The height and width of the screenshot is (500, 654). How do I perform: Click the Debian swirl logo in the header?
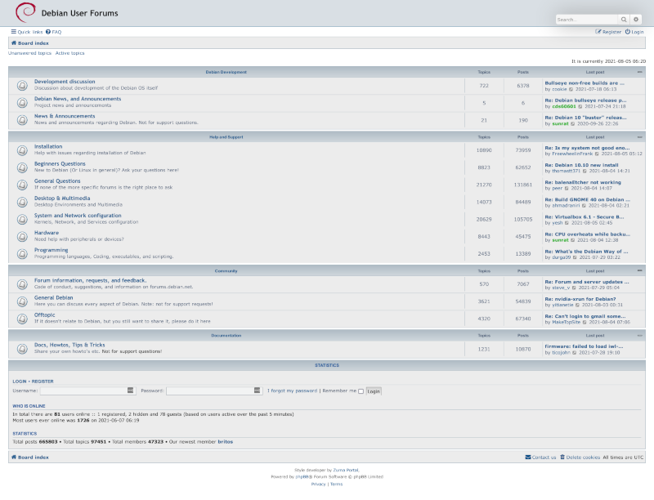tap(28, 12)
